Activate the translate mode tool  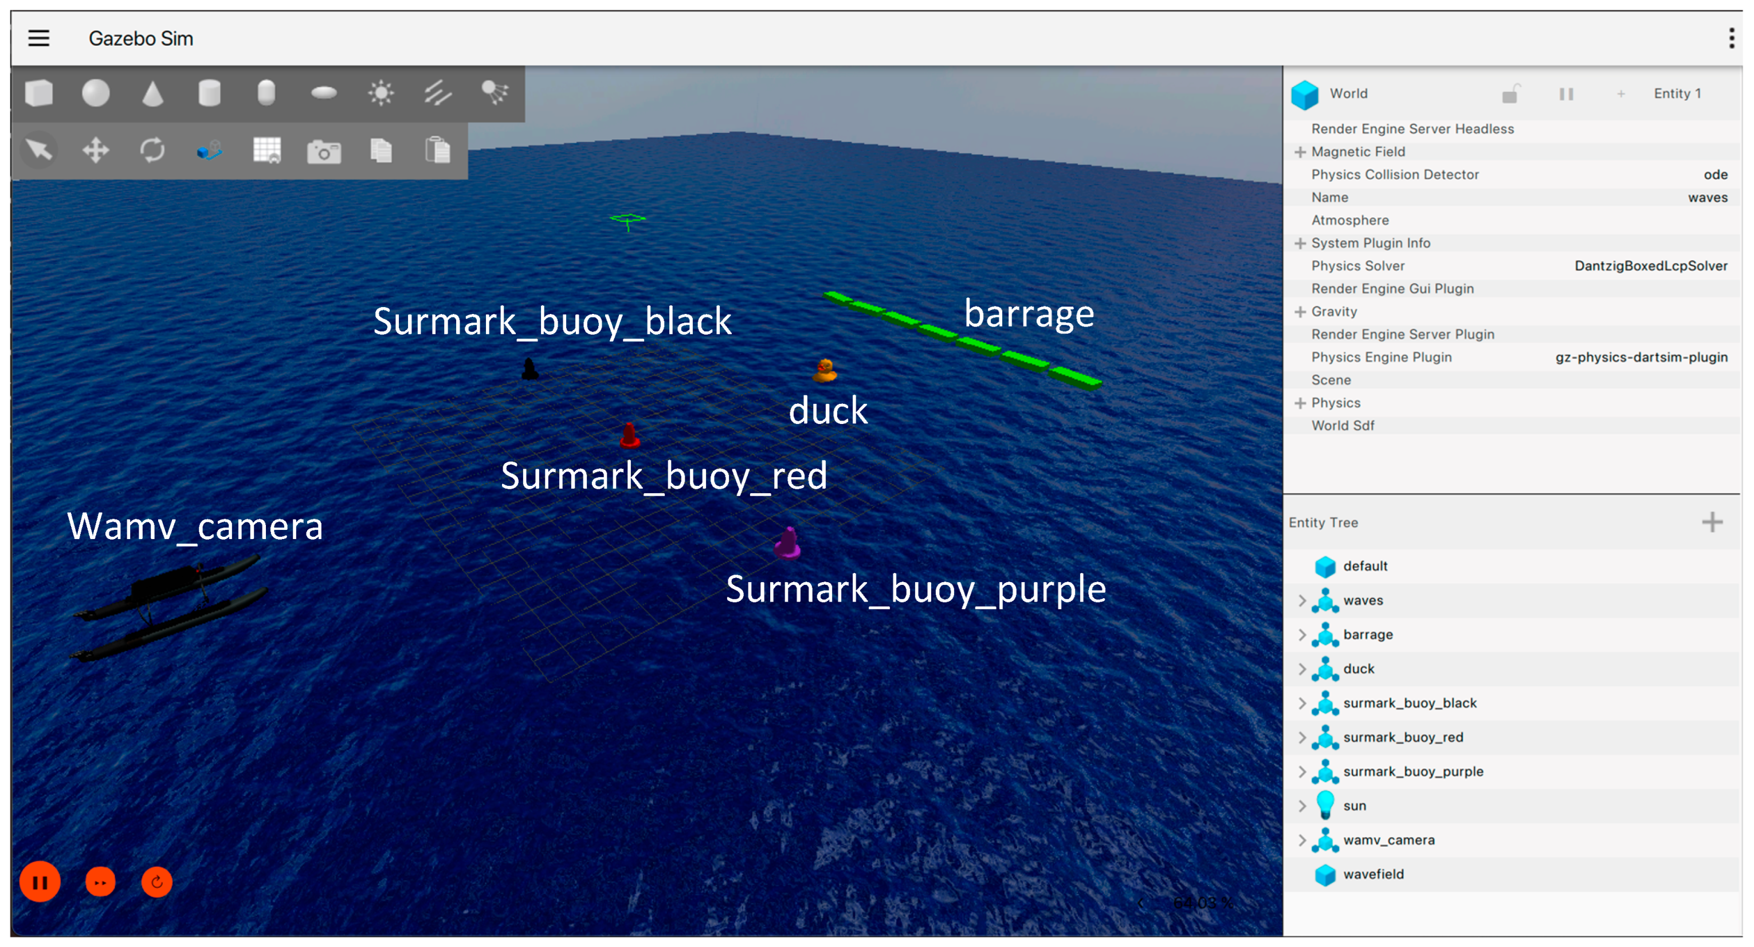(x=95, y=150)
